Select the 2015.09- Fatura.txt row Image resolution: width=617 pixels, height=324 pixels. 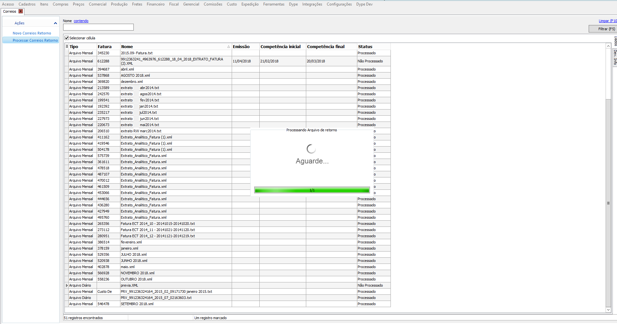tap(228, 53)
